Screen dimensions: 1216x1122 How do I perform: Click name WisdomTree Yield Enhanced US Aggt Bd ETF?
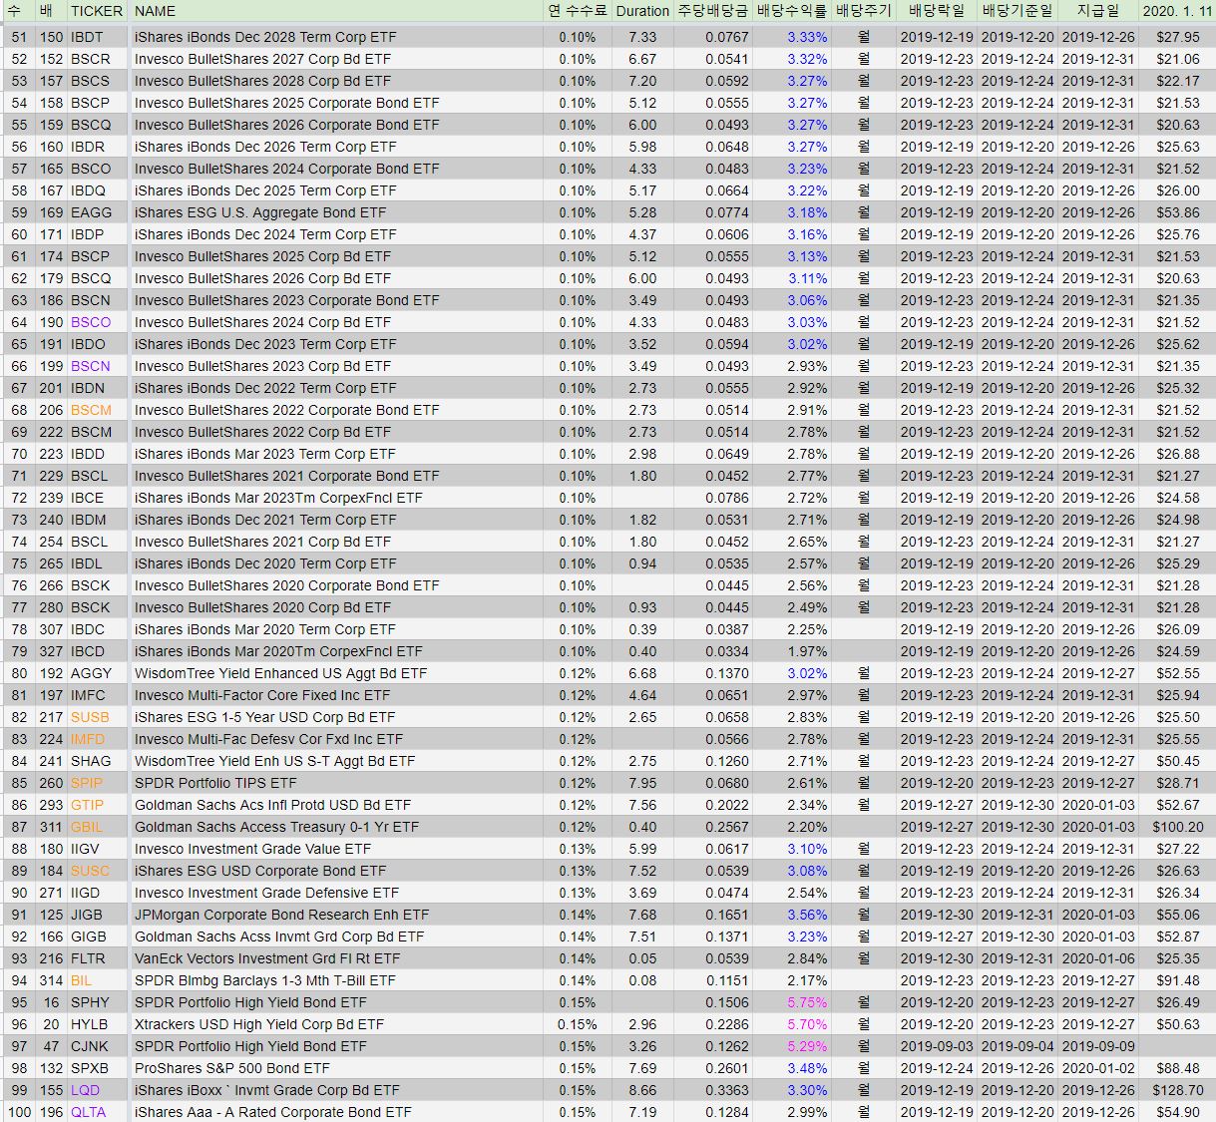tap(280, 673)
